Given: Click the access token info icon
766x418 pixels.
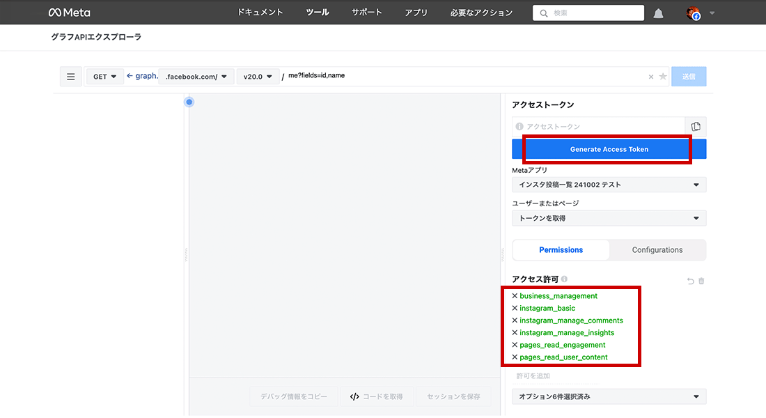Looking at the screenshot, I should coord(519,127).
